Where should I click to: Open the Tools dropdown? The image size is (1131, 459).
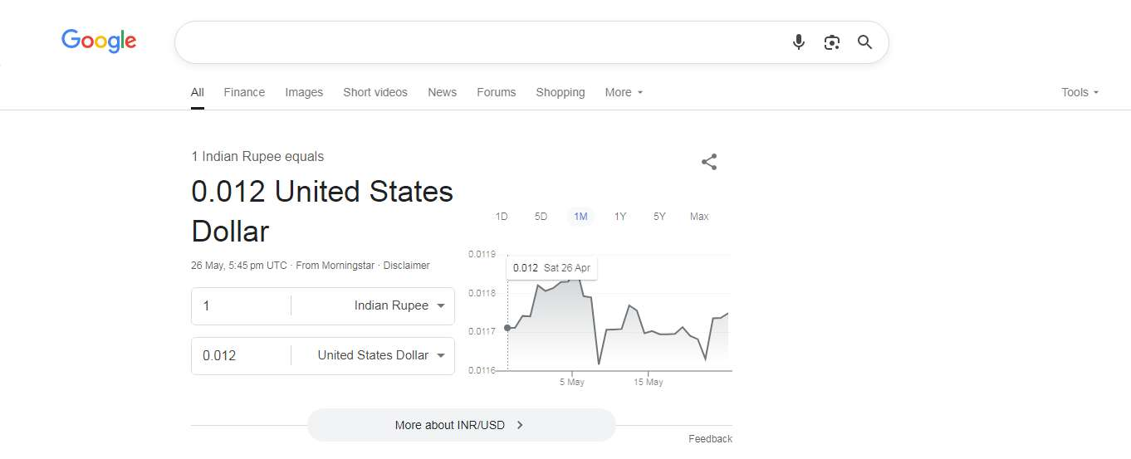[x=1080, y=92]
